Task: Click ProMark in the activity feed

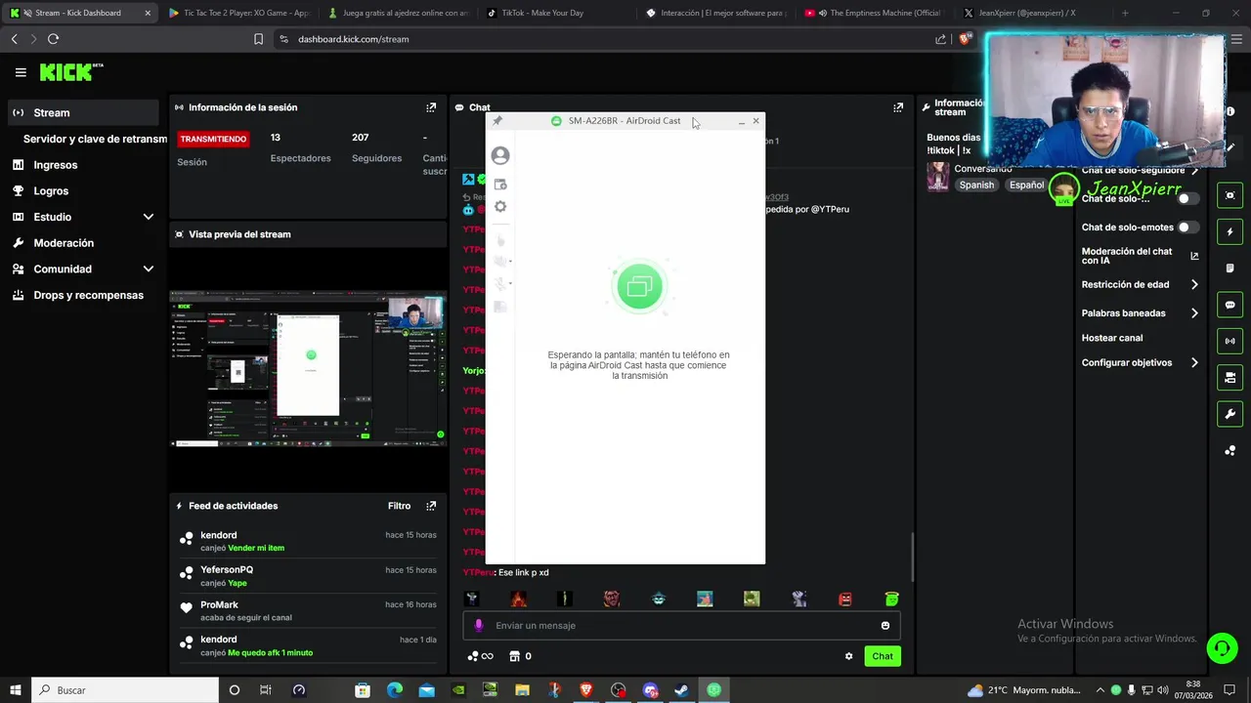Action: pyautogui.click(x=220, y=604)
